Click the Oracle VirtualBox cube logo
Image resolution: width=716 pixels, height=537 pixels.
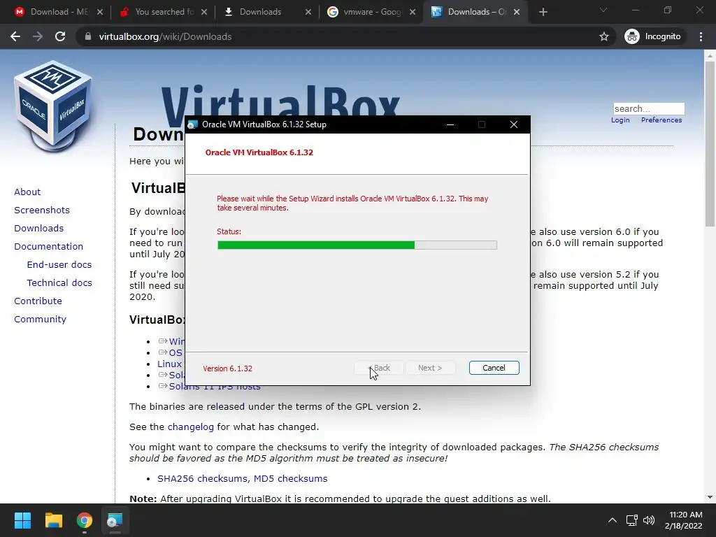(53, 106)
